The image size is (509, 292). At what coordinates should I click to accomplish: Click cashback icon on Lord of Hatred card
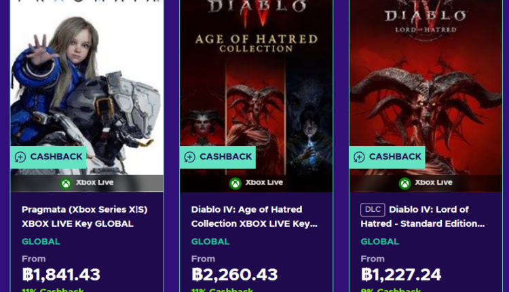pos(360,157)
